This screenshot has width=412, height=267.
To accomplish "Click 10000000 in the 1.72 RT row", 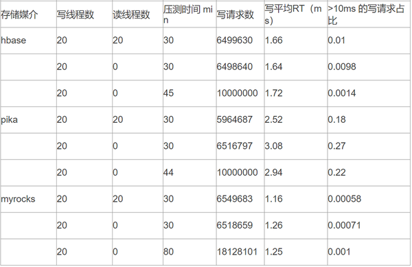I will click(238, 93).
